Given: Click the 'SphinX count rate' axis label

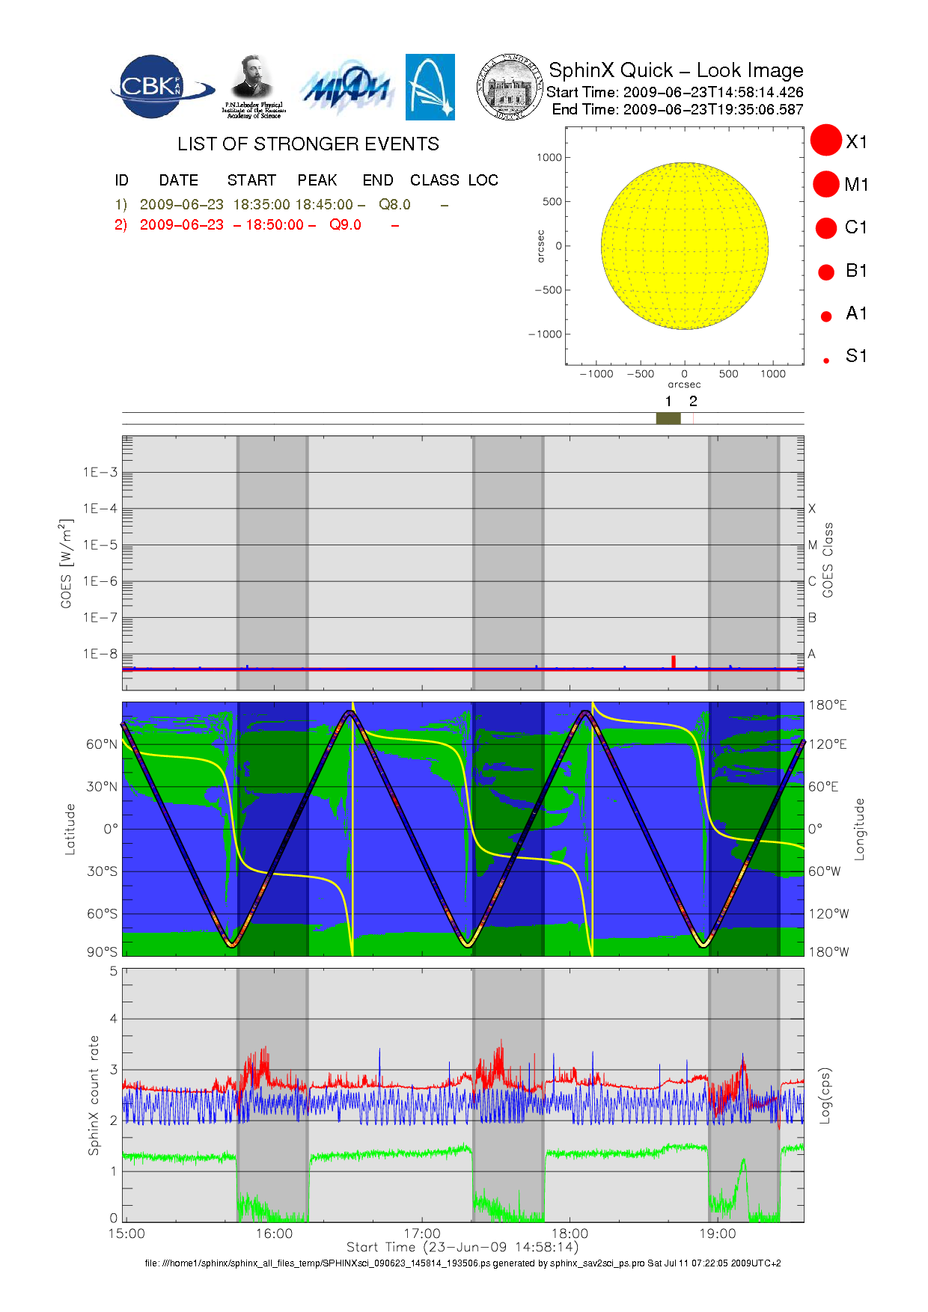Looking at the screenshot, I should [94, 1095].
